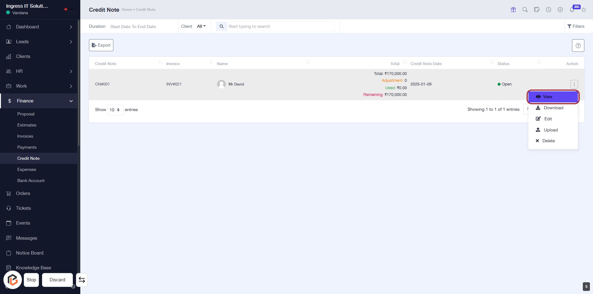This screenshot has width=593, height=294.
Task: Click the power logout icon
Action: click(x=584, y=10)
